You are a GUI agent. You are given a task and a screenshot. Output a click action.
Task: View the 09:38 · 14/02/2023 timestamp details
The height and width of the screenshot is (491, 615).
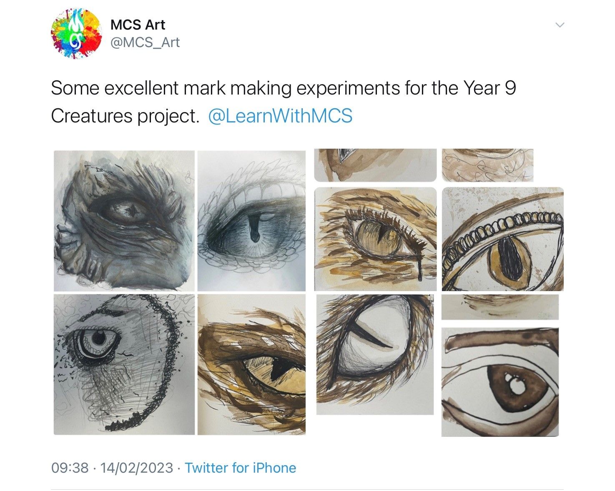(x=112, y=468)
